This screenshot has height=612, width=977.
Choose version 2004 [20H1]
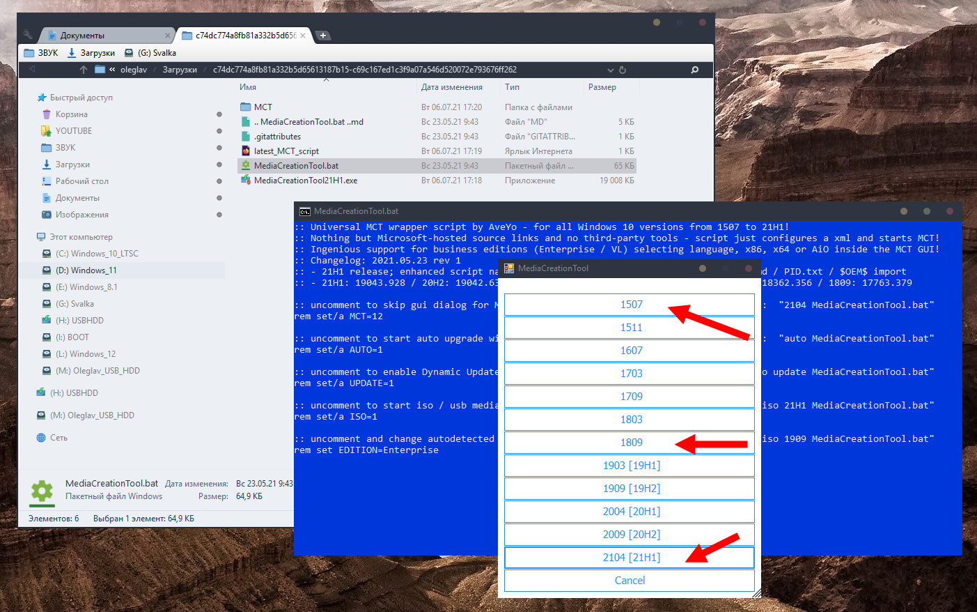630,512
